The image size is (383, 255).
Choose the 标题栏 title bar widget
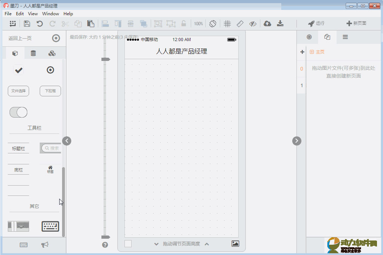[18, 148]
